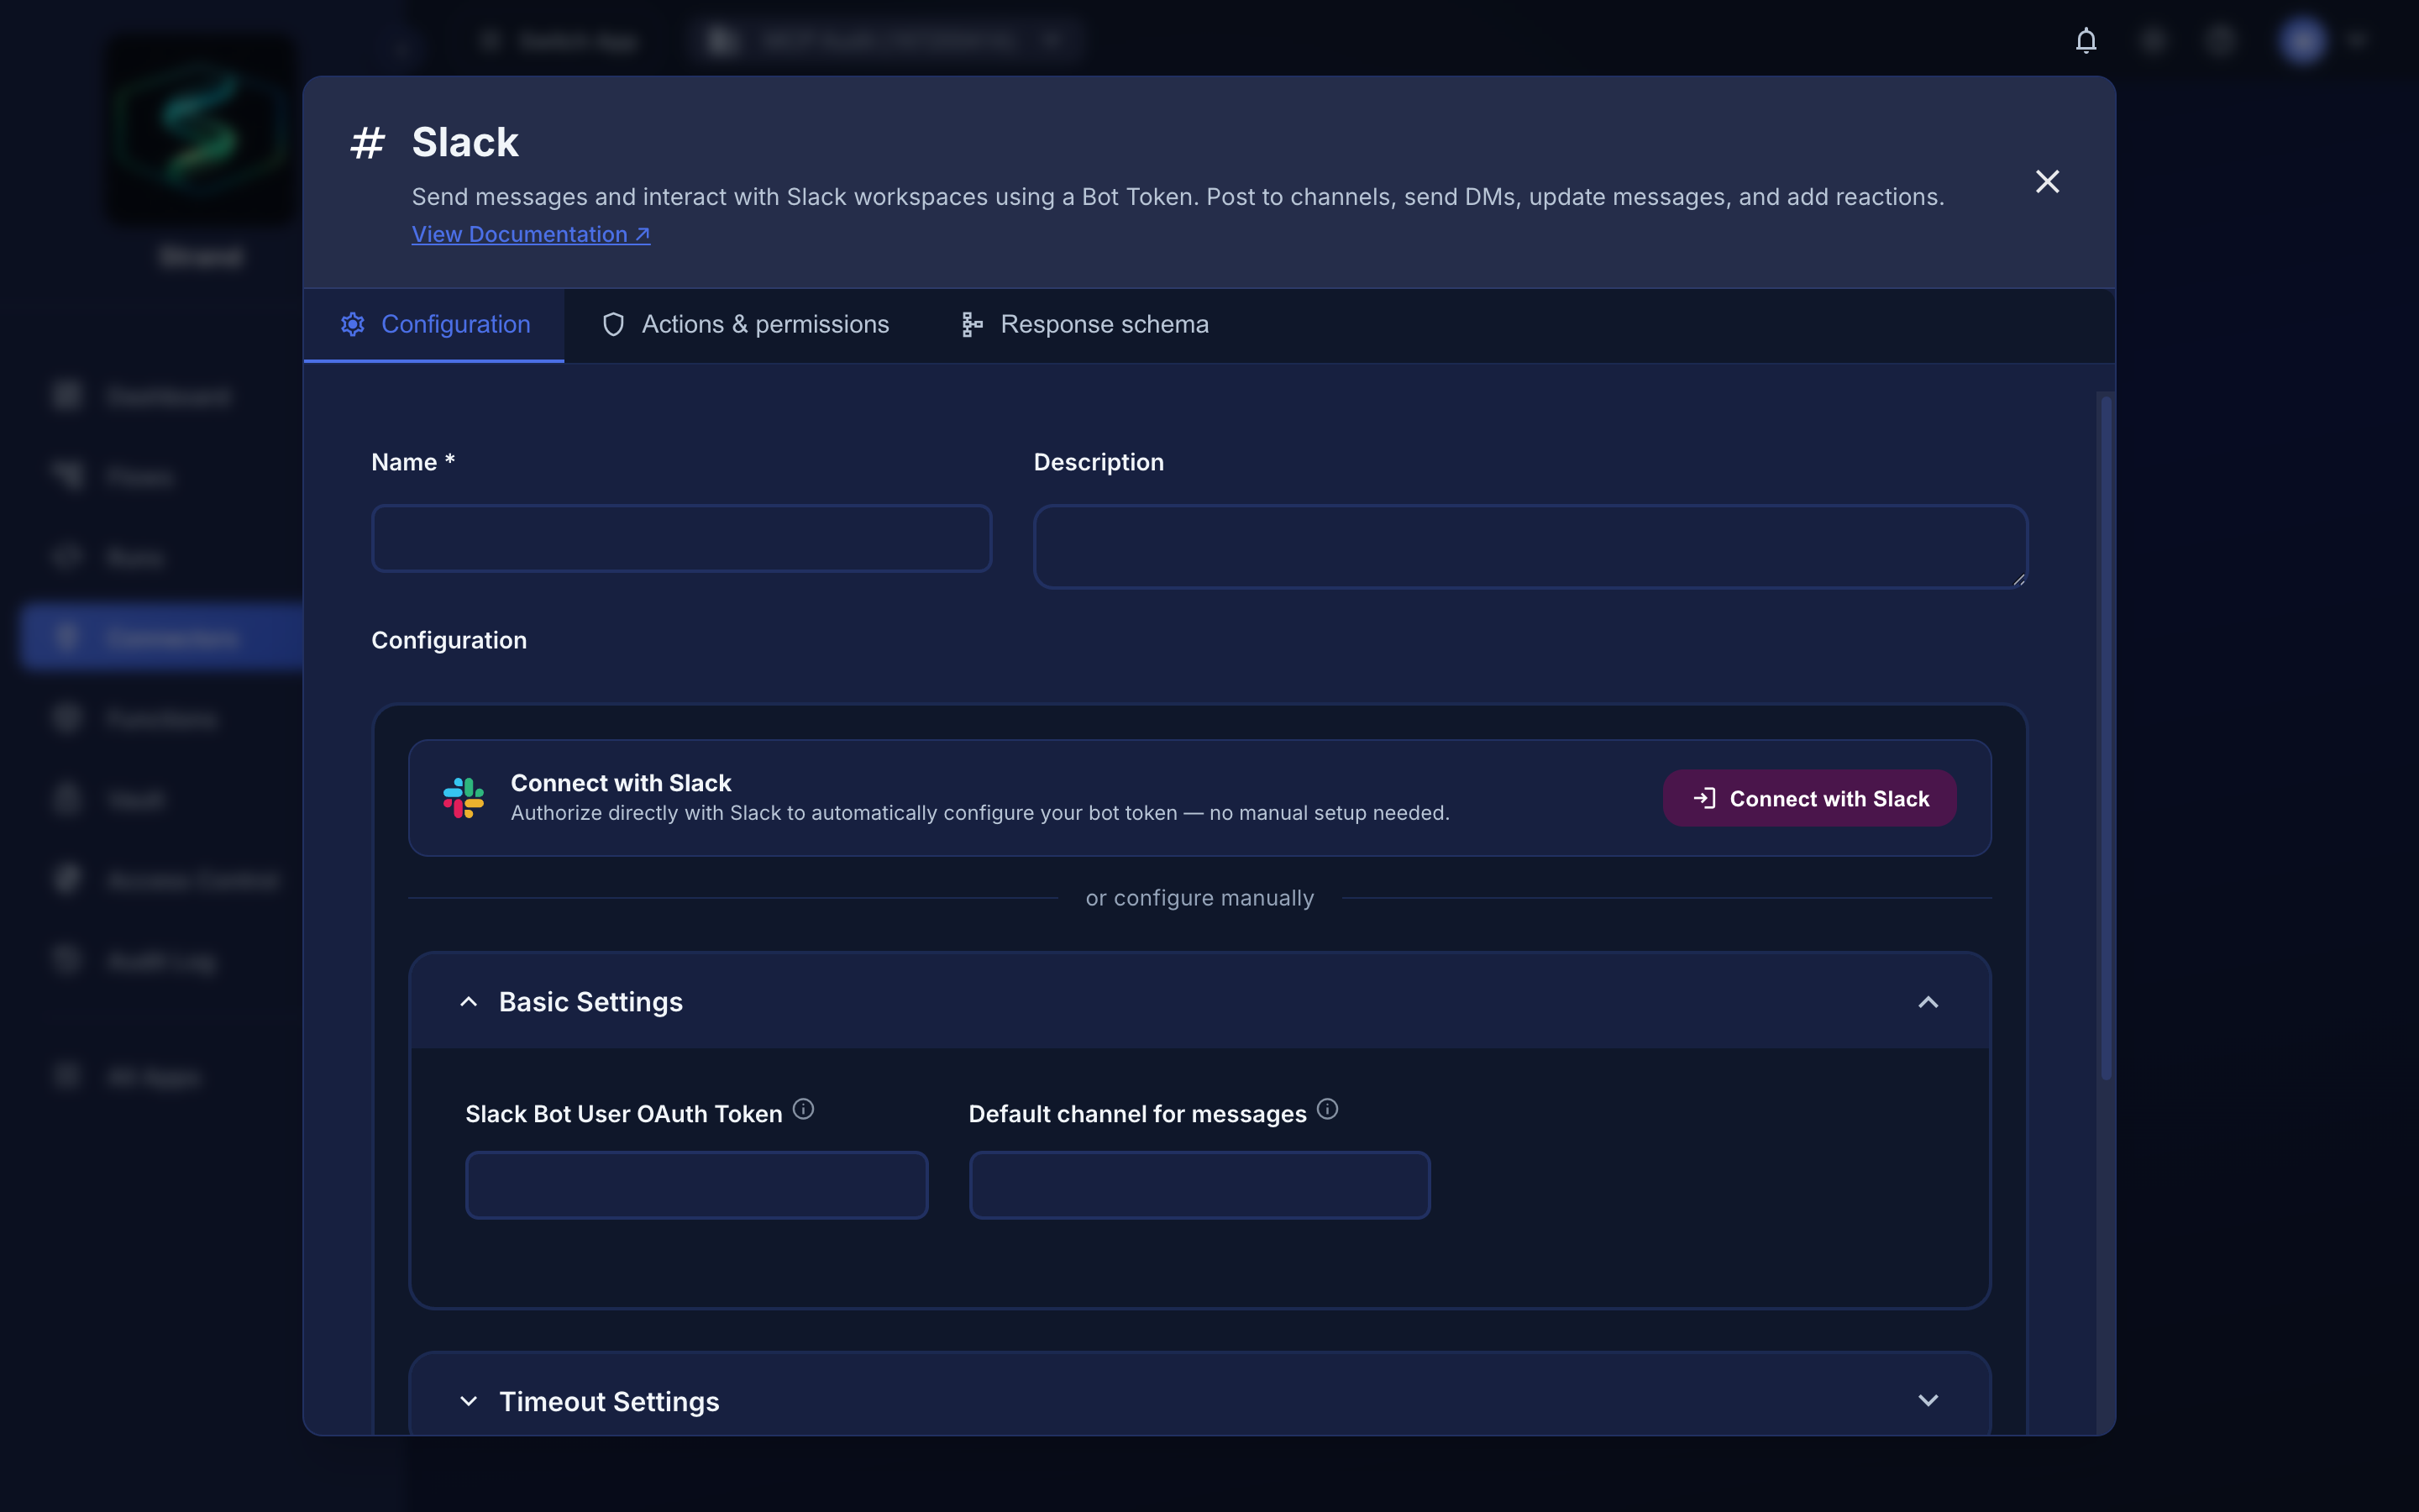This screenshot has height=1512, width=2419.
Task: Click info icon beside Default channel for messages
Action: coord(1327,1109)
